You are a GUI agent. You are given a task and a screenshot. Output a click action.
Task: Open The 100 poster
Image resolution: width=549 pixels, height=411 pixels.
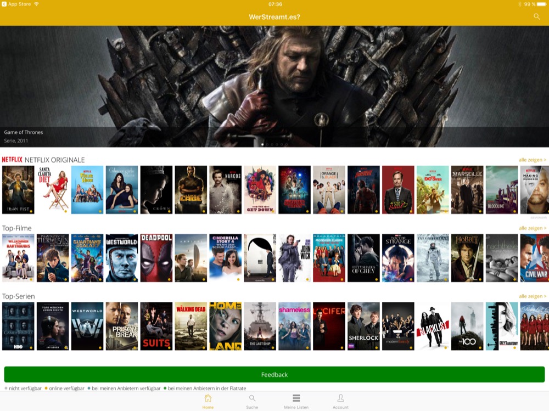click(467, 326)
